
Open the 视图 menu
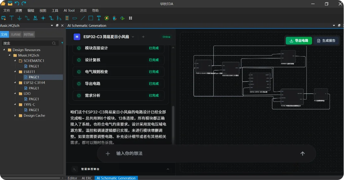click(43, 10)
